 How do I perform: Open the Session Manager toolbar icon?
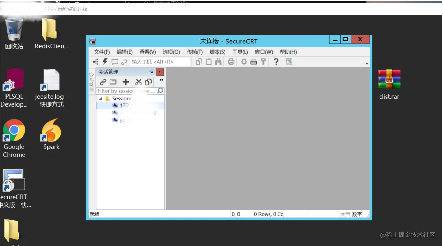(x=96, y=62)
